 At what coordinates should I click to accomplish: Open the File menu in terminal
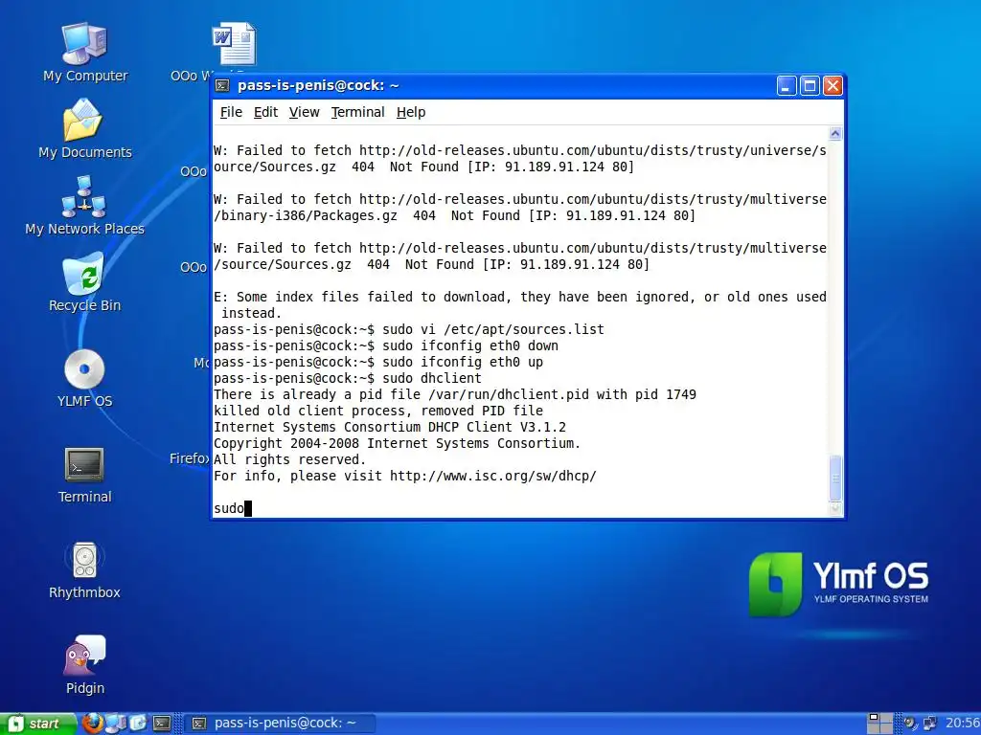pyautogui.click(x=231, y=112)
